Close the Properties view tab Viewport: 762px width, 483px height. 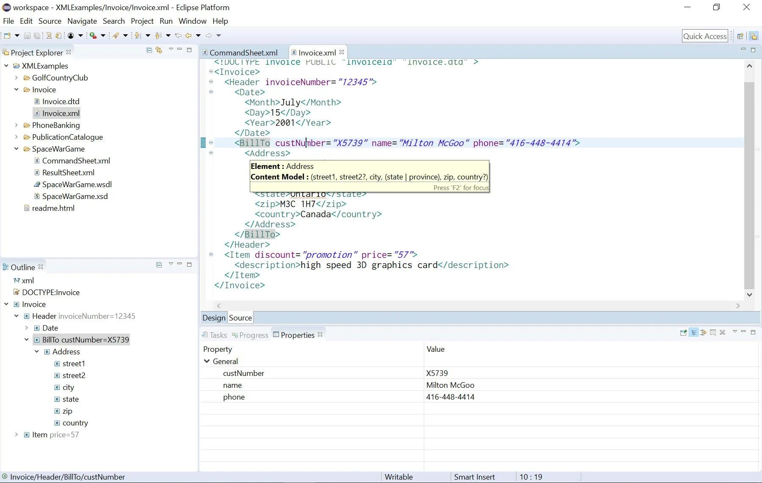coord(320,334)
